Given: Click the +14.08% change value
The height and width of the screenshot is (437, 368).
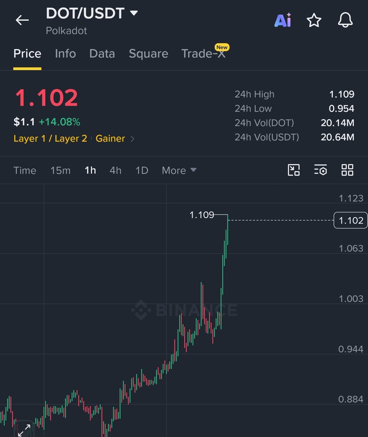Looking at the screenshot, I should 59,122.
